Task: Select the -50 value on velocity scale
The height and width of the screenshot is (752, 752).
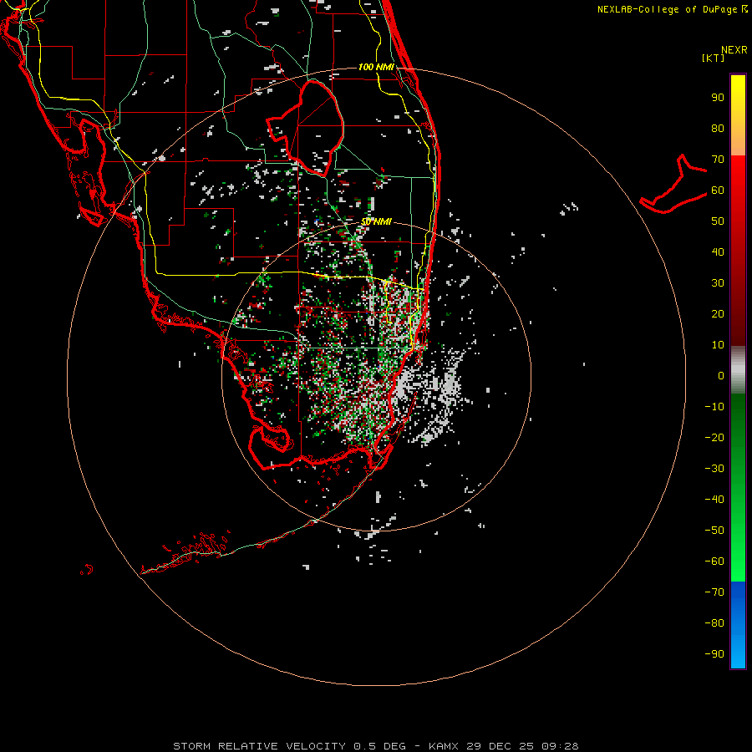Action: (x=714, y=531)
